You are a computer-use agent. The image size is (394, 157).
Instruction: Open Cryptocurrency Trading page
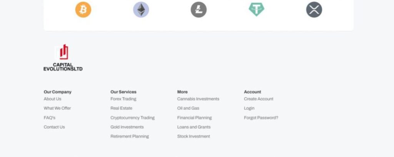(x=132, y=118)
